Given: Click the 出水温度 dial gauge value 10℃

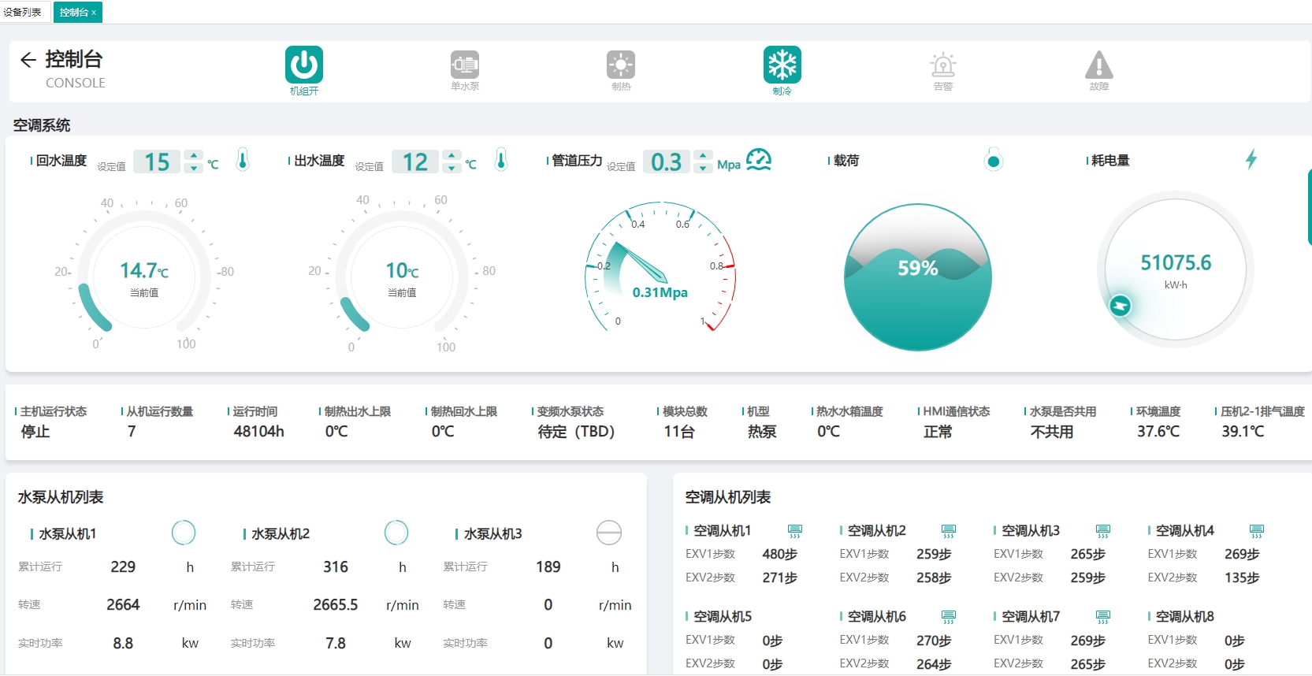Looking at the screenshot, I should point(402,270).
